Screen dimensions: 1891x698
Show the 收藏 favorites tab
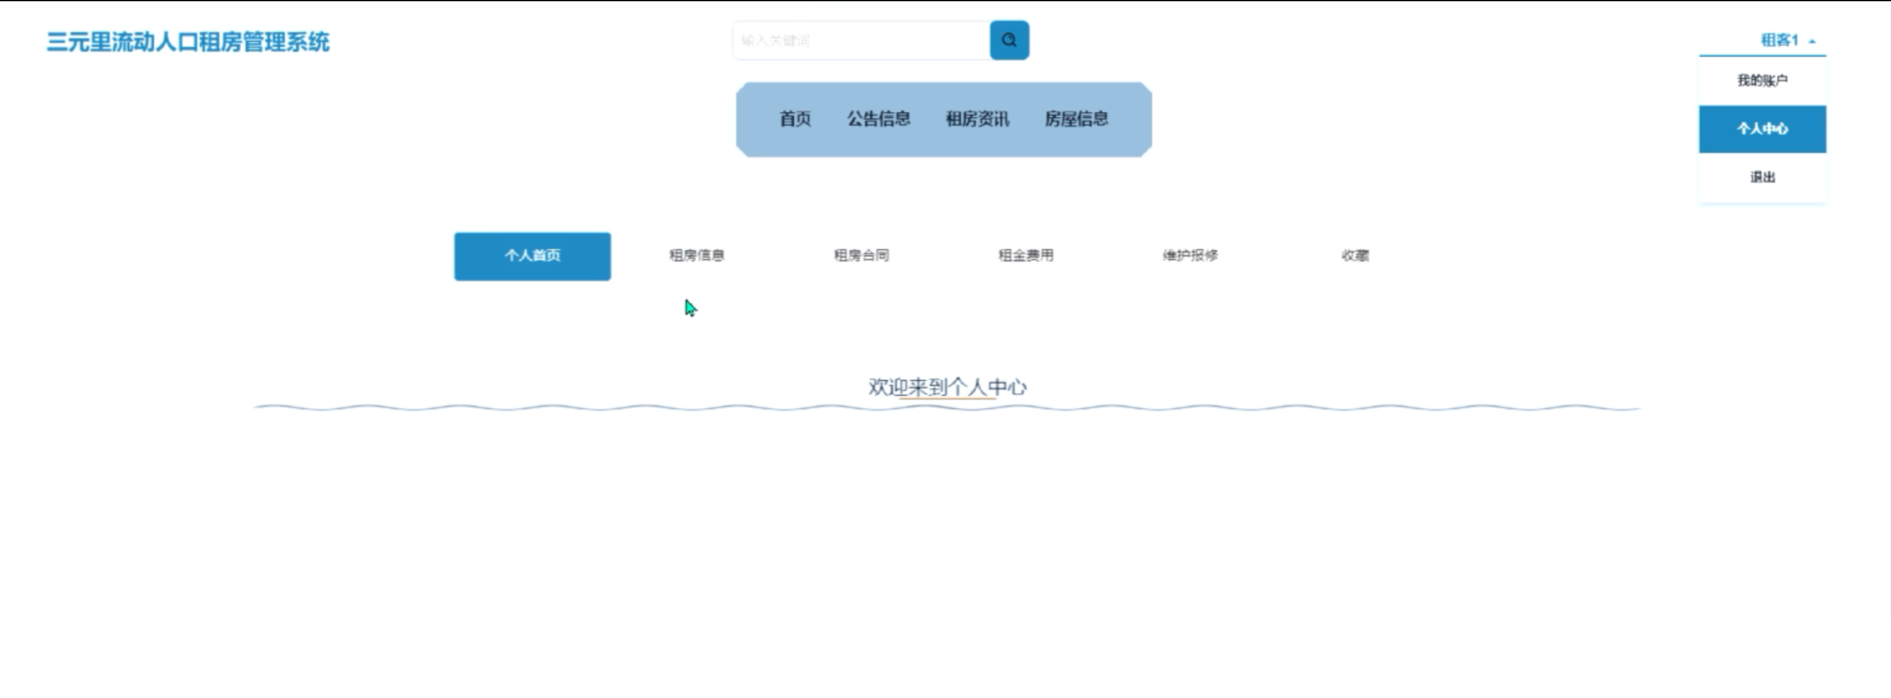tap(1354, 255)
